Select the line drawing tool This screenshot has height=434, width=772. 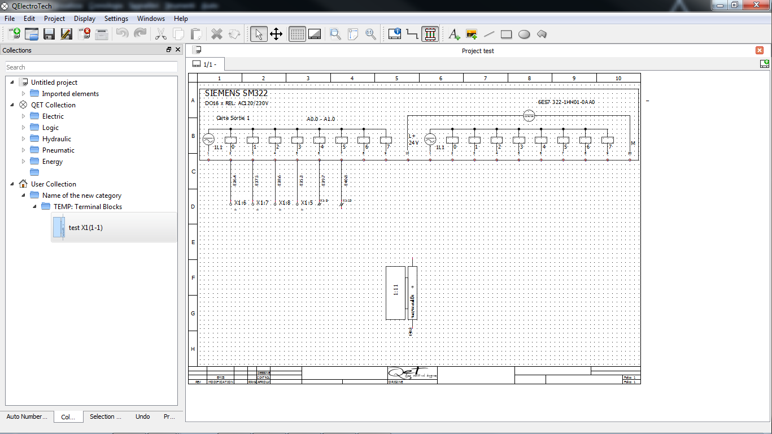click(489, 34)
